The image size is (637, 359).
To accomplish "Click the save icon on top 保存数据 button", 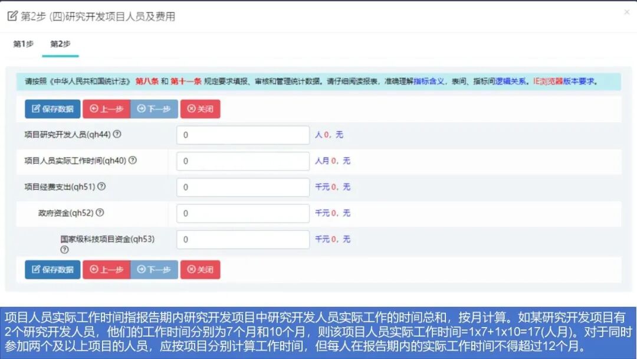I will tap(35, 109).
